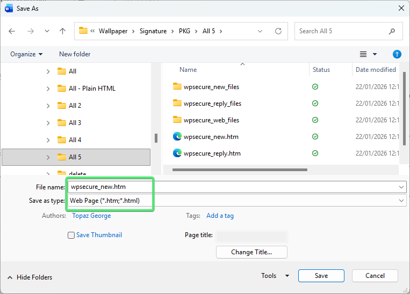This screenshot has height=294, width=410.
Task: Expand the All 5 tree folder
Action: [48, 157]
